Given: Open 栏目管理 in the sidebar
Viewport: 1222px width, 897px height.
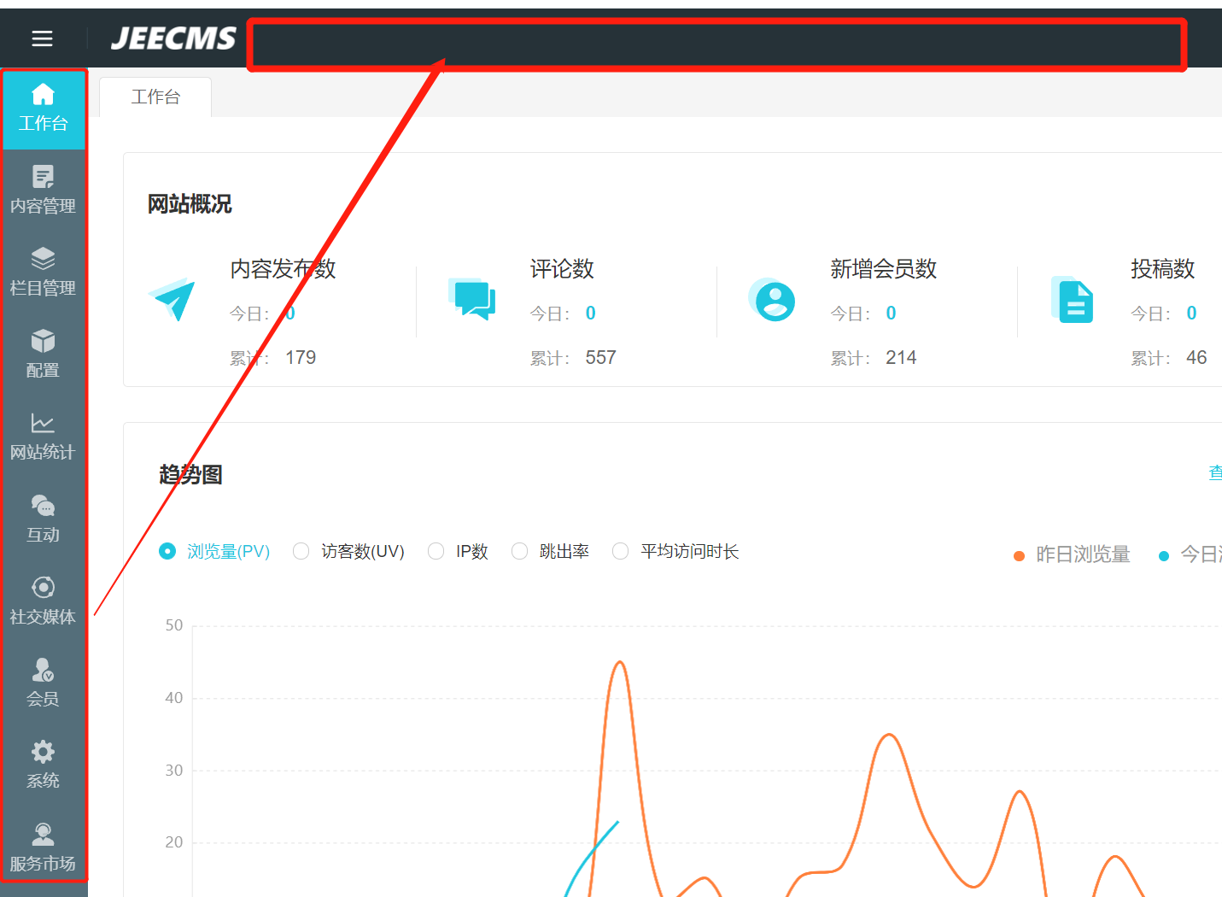Looking at the screenshot, I should [43, 273].
